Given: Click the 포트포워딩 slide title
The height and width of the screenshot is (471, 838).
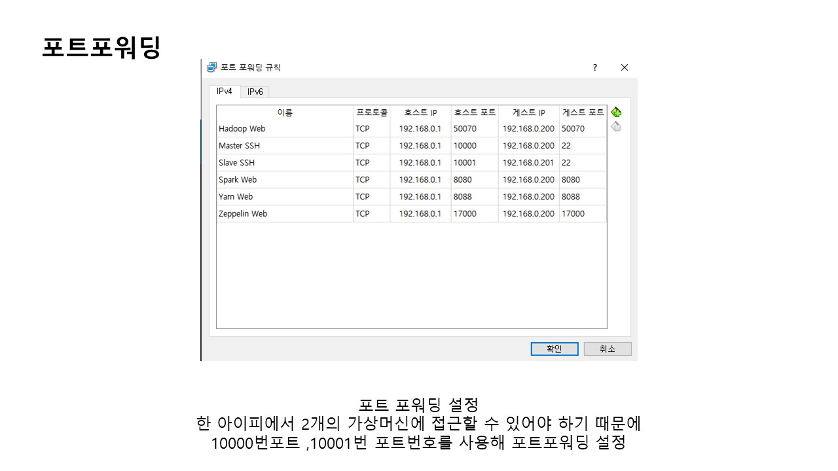Looking at the screenshot, I should (101, 48).
